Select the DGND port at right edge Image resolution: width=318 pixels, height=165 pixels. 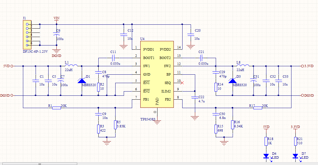(307, 95)
